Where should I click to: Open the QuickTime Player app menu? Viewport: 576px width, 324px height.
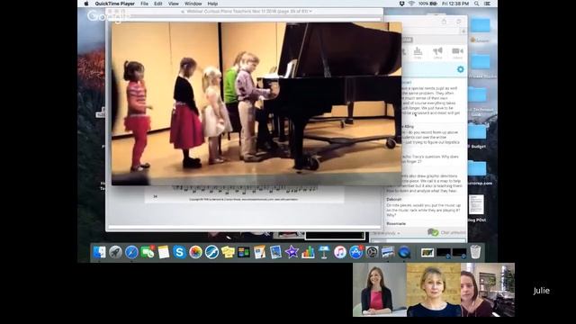coord(114,4)
